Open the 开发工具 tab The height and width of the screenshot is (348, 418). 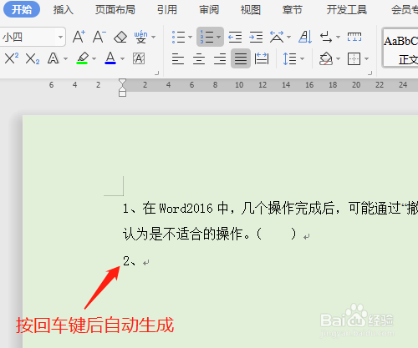click(x=347, y=10)
